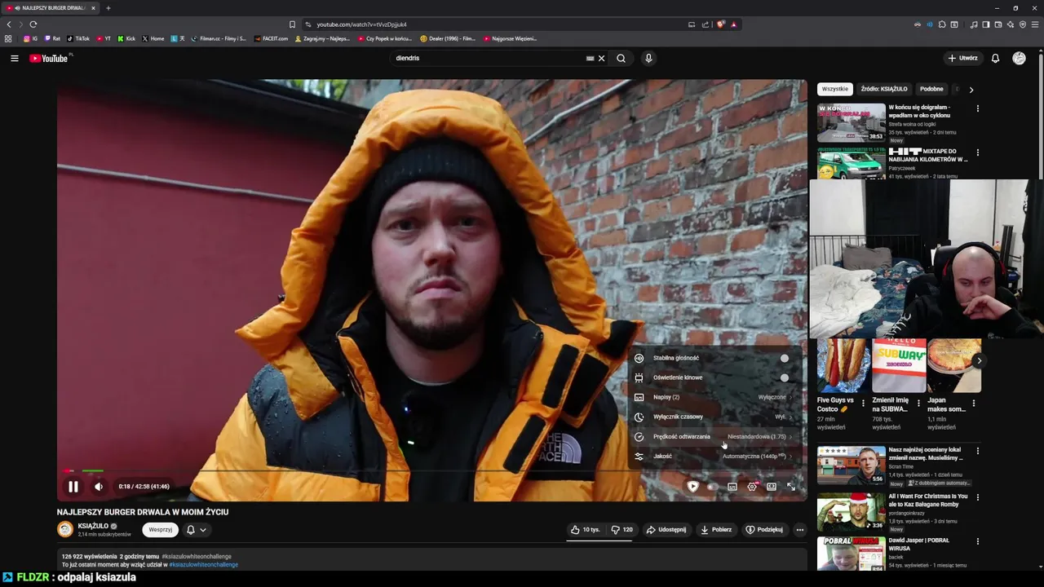
Task: Open the Brave Shields lion icon
Action: pos(721,24)
